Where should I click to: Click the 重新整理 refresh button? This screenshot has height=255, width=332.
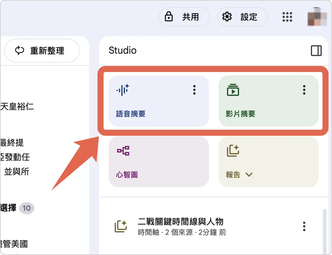(x=42, y=51)
